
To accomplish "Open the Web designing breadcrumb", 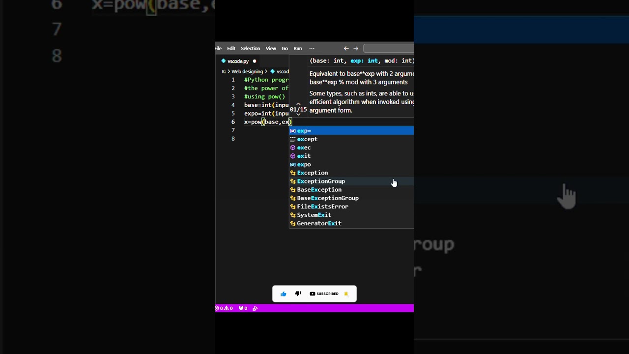I will (247, 71).
